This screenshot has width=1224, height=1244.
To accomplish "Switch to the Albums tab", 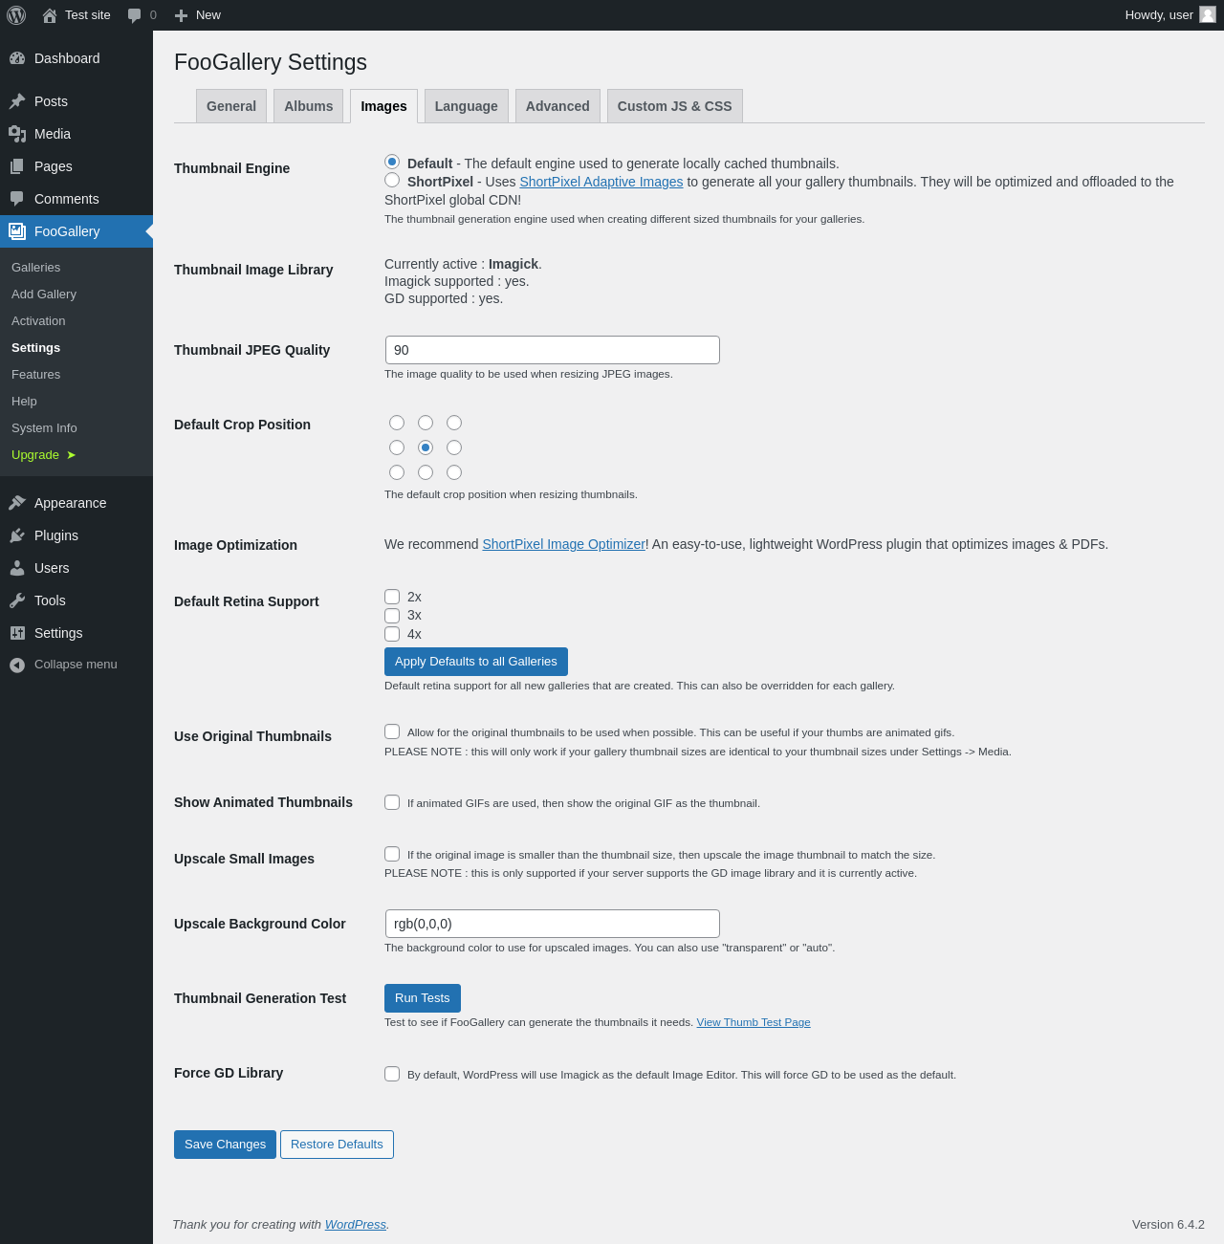I will [309, 106].
